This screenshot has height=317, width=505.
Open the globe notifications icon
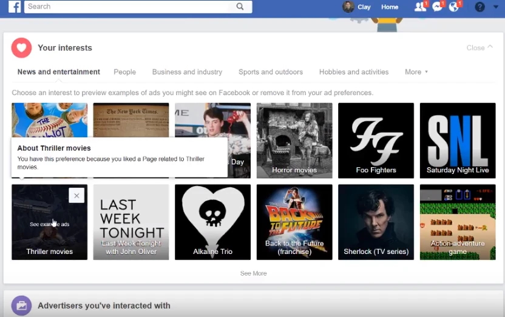[x=454, y=7]
